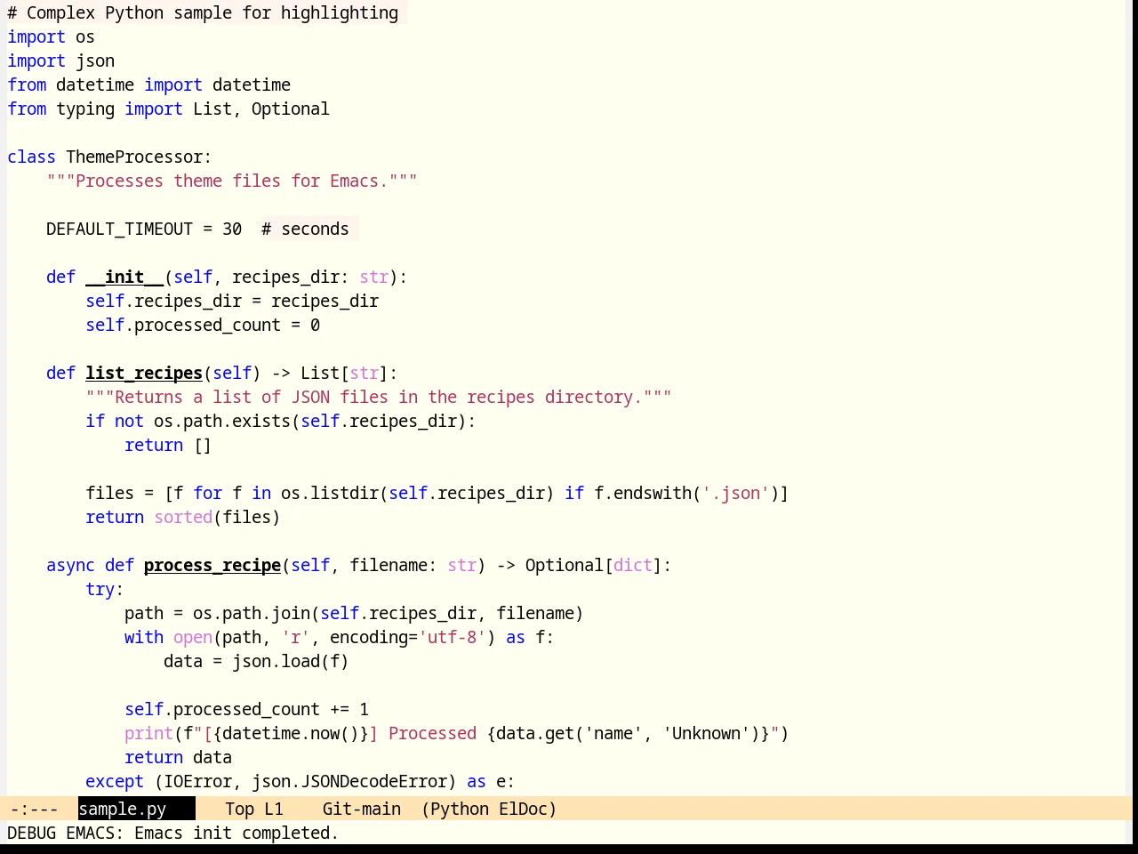Viewport: 1138px width, 854px height.
Task: Click the 'open' builtin in with statement
Action: [193, 637]
